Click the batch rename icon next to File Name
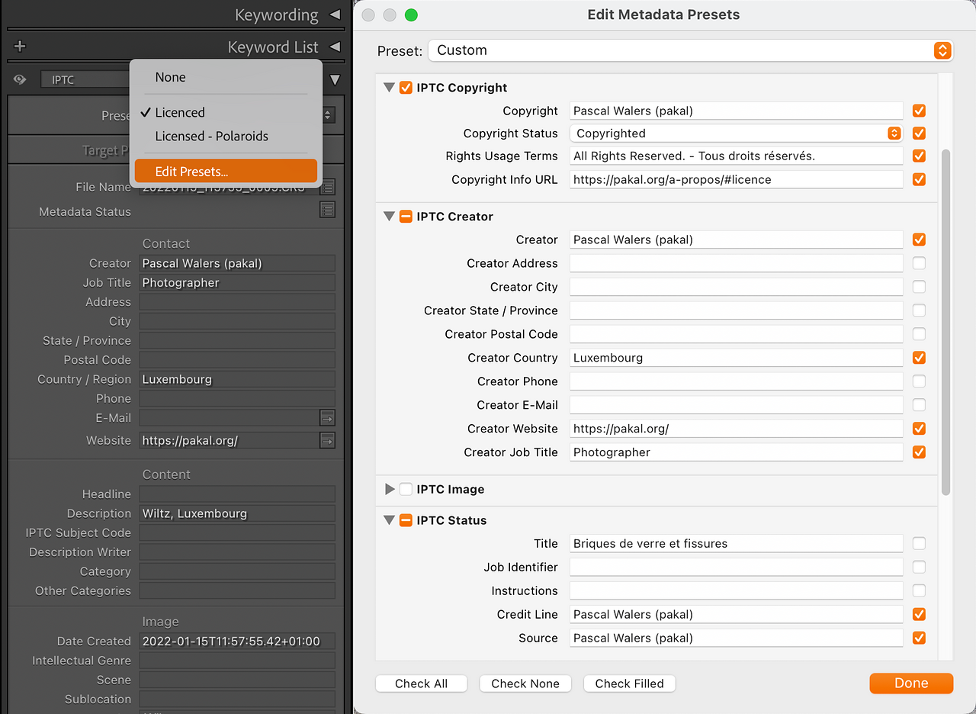Screen dimensions: 976x714 pos(327,187)
